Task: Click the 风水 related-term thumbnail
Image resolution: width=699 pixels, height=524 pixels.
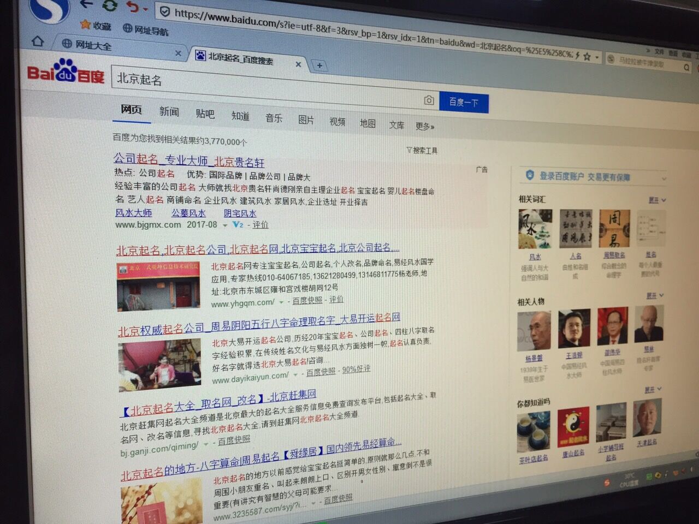Action: [x=535, y=229]
